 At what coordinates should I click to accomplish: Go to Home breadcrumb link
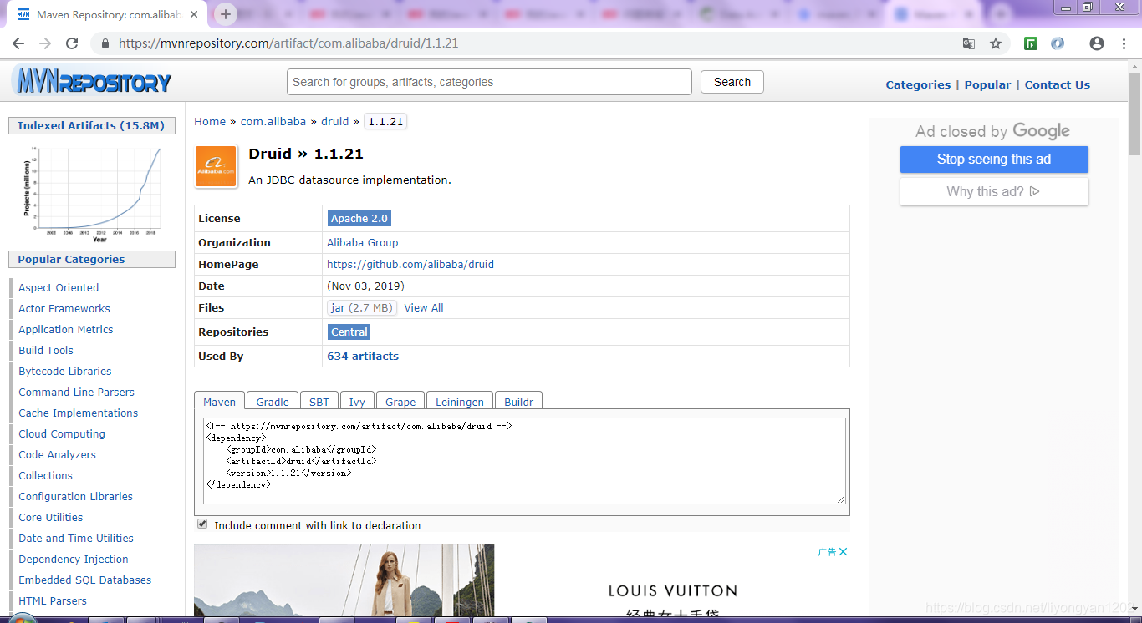coord(210,121)
